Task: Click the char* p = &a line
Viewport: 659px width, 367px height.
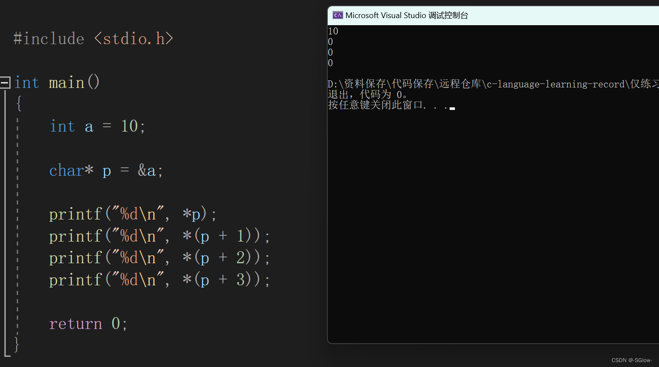Action: tap(106, 170)
